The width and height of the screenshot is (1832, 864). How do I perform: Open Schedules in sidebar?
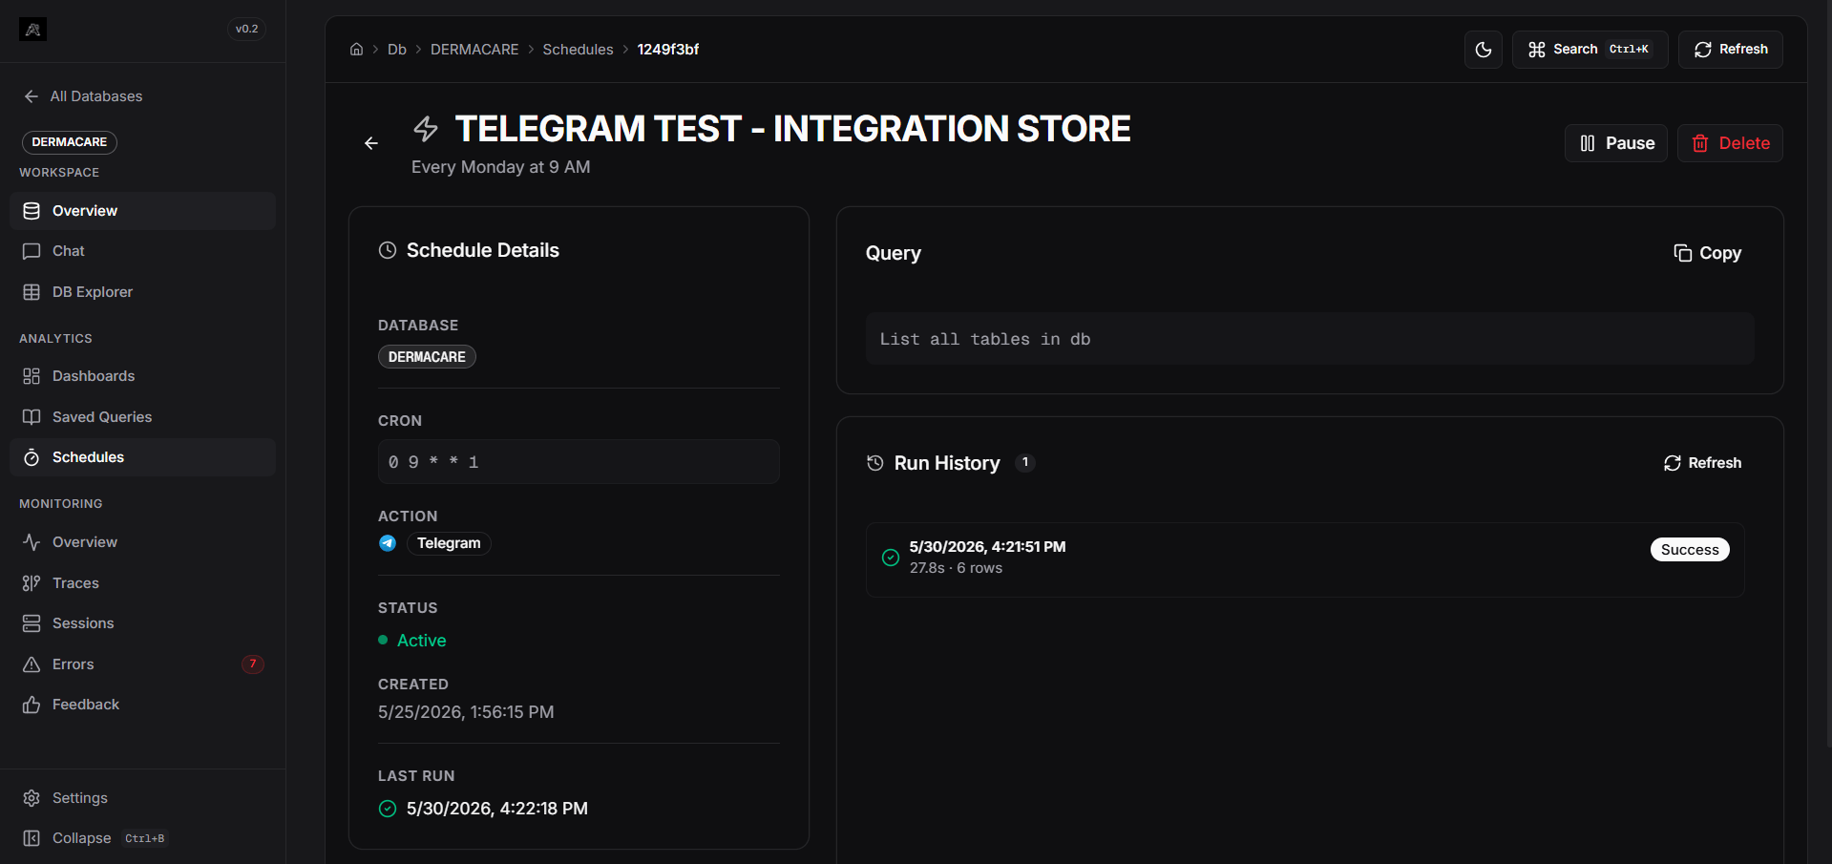coord(142,457)
